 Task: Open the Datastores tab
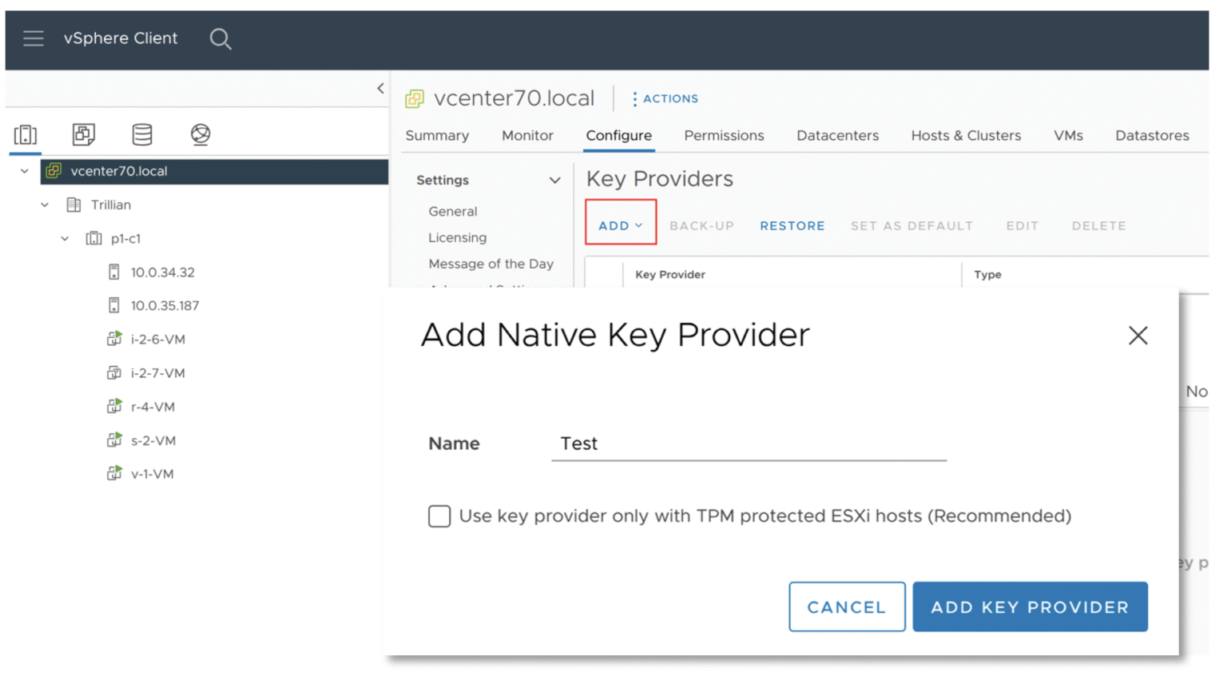pyautogui.click(x=1152, y=136)
